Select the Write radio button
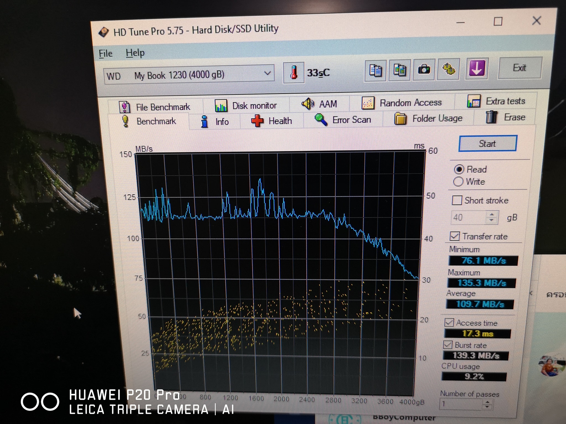This screenshot has width=566, height=424. [458, 182]
